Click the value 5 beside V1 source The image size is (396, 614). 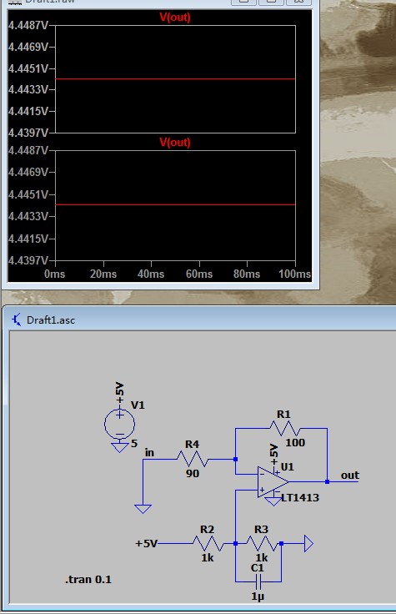coord(134,443)
